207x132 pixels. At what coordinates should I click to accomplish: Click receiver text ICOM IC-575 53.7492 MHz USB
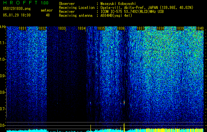point(132,12)
